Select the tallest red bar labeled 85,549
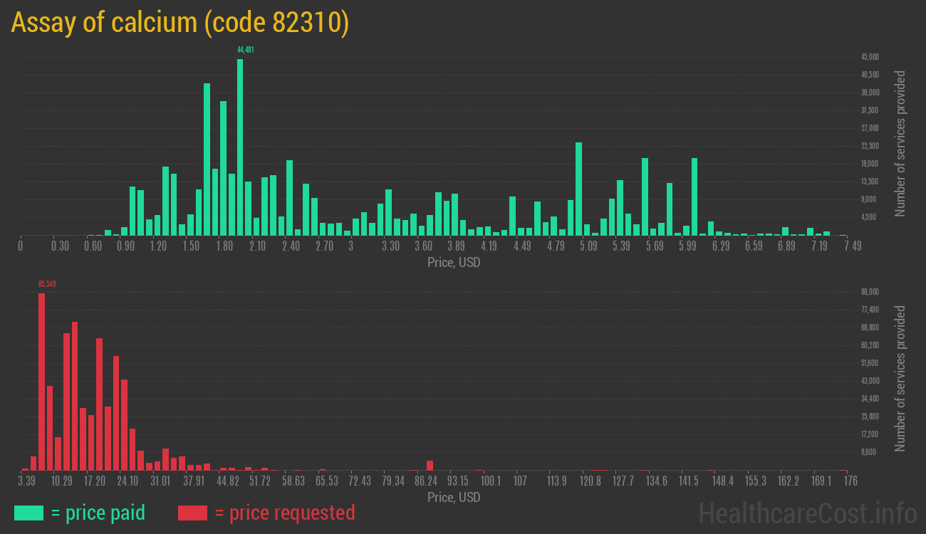Screen dimensions: 926x534 tap(41, 381)
